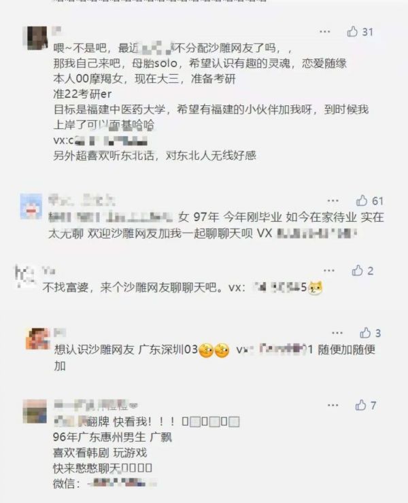The height and width of the screenshot is (503, 408).
Task: Click the 96年广东惠州男生 comment text
Action: point(112,437)
